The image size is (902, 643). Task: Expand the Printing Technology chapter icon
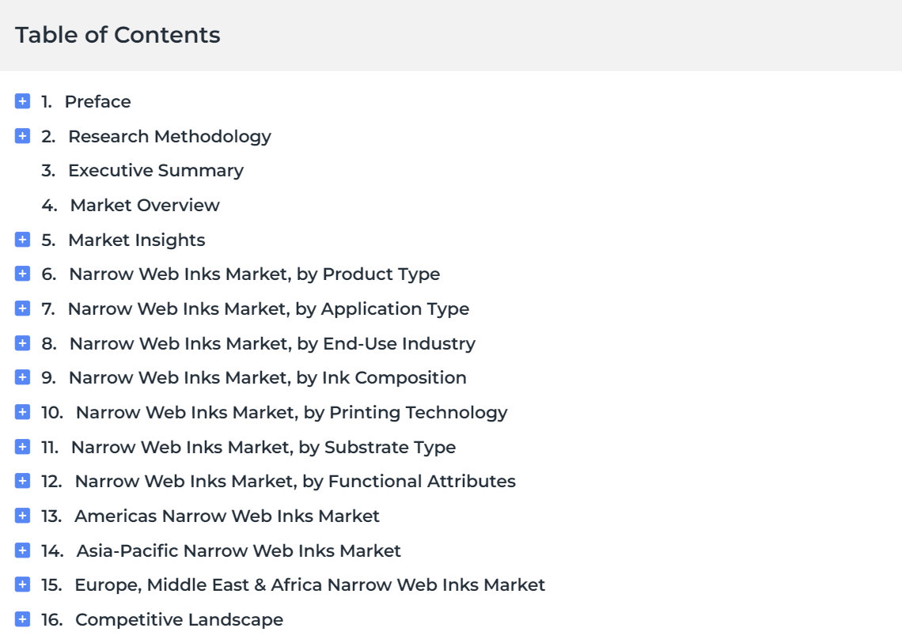[x=22, y=412]
